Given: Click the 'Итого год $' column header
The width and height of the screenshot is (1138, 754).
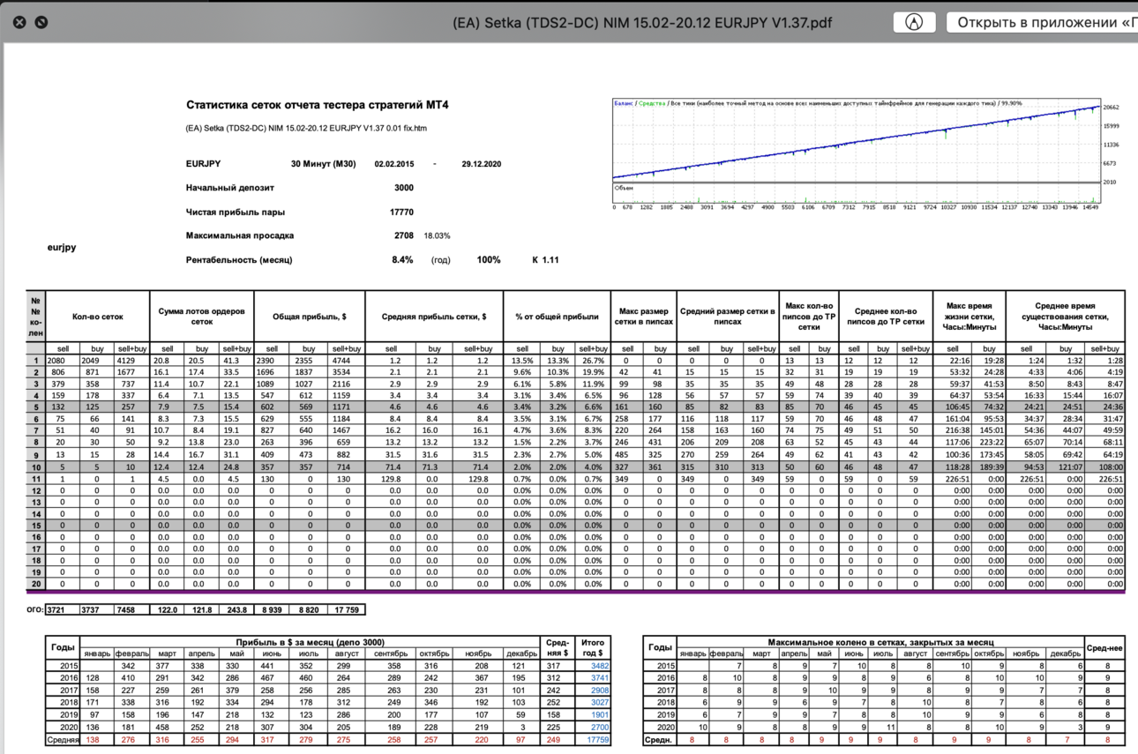Looking at the screenshot, I should click(x=591, y=647).
